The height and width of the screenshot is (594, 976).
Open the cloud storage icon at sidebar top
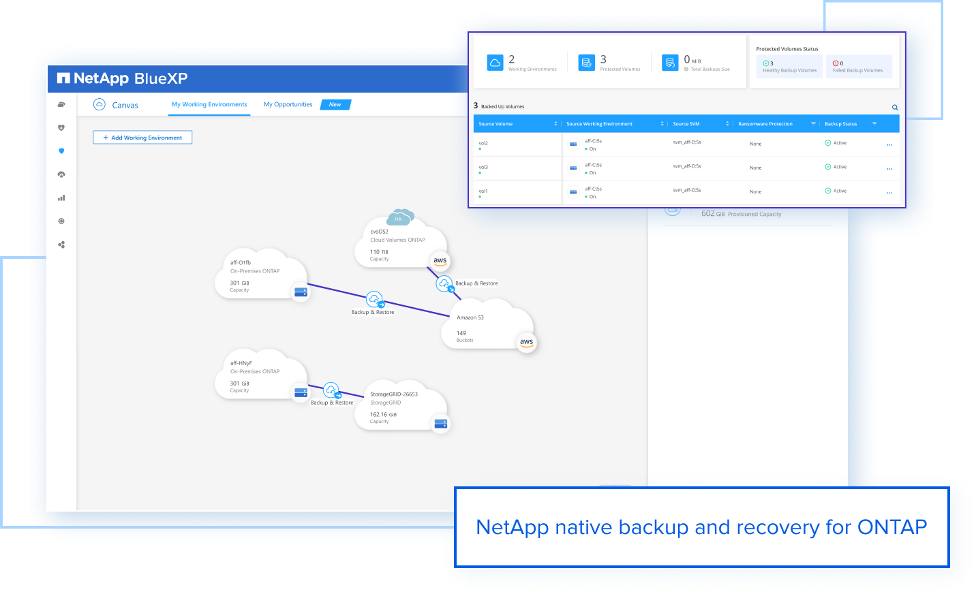(x=61, y=104)
